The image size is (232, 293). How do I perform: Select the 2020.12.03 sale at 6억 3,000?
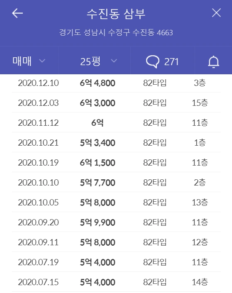[116, 103]
